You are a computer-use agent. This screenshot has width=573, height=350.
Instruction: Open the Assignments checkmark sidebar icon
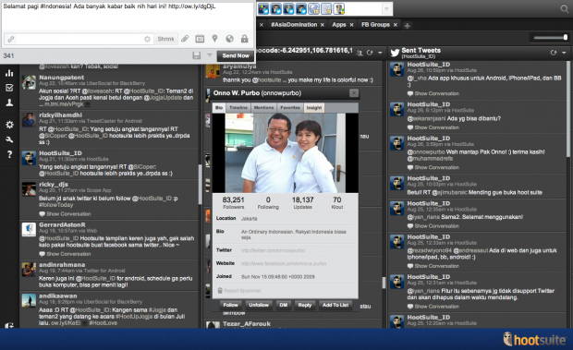tap(9, 88)
